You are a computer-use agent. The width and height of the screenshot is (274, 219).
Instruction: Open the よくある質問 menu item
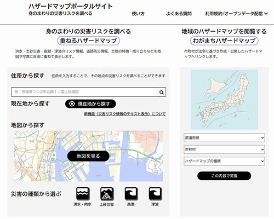tap(179, 14)
